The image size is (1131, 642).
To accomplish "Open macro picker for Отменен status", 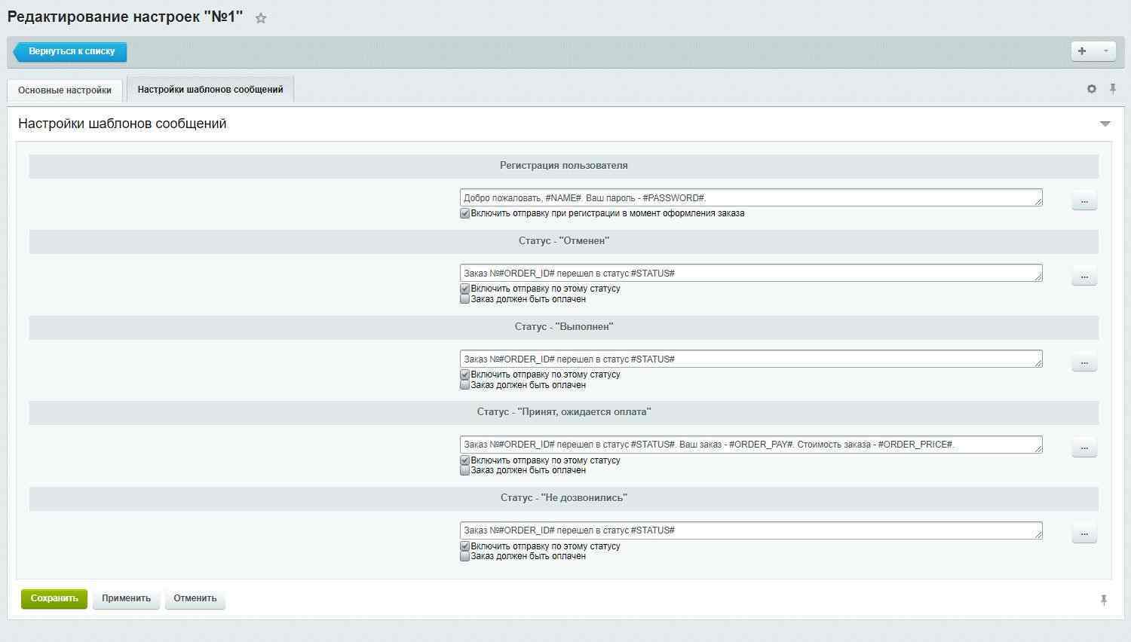I will tap(1084, 277).
